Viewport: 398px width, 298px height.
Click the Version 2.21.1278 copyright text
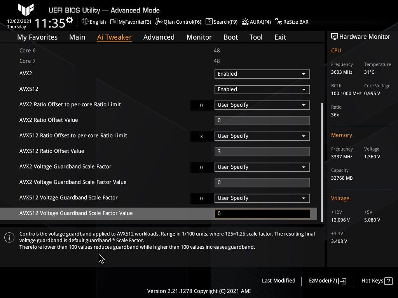pyautogui.click(x=199, y=291)
